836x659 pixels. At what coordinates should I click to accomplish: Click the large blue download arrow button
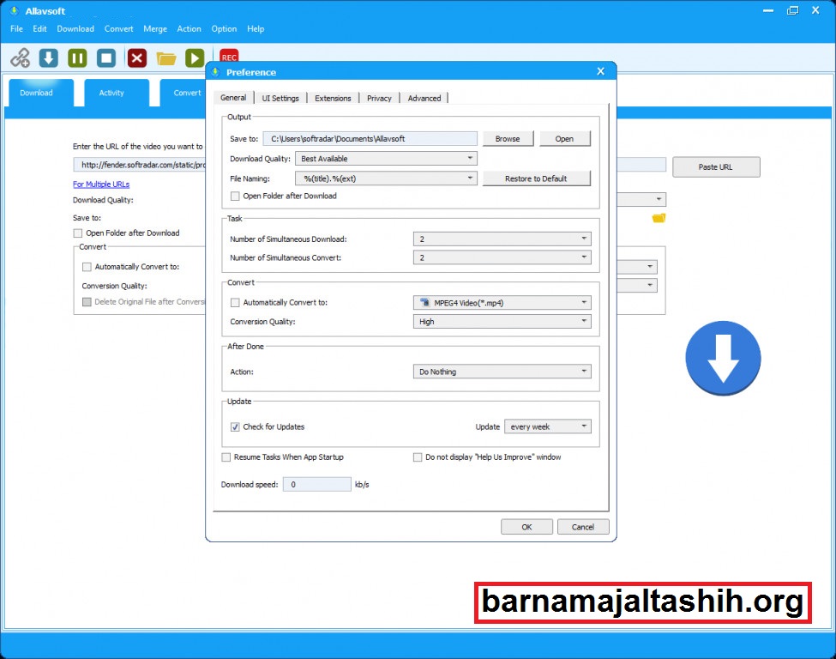tap(723, 358)
